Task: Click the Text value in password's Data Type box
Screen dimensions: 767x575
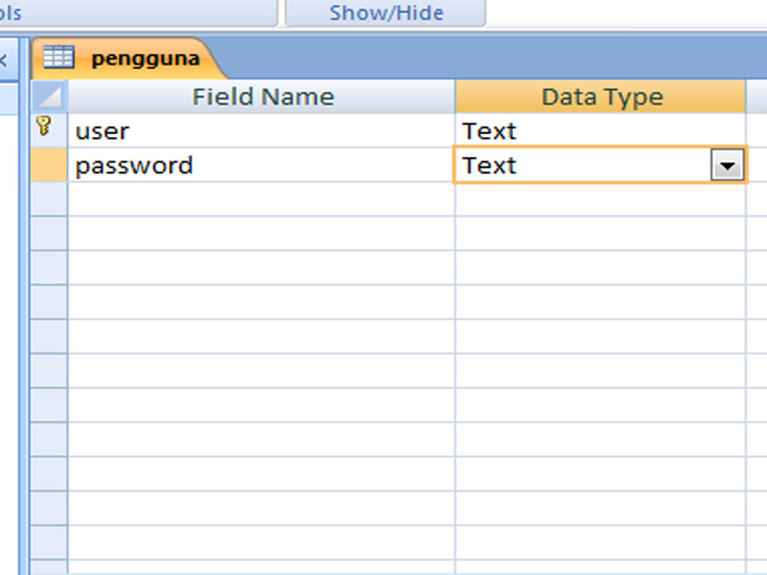Action: 490,165
